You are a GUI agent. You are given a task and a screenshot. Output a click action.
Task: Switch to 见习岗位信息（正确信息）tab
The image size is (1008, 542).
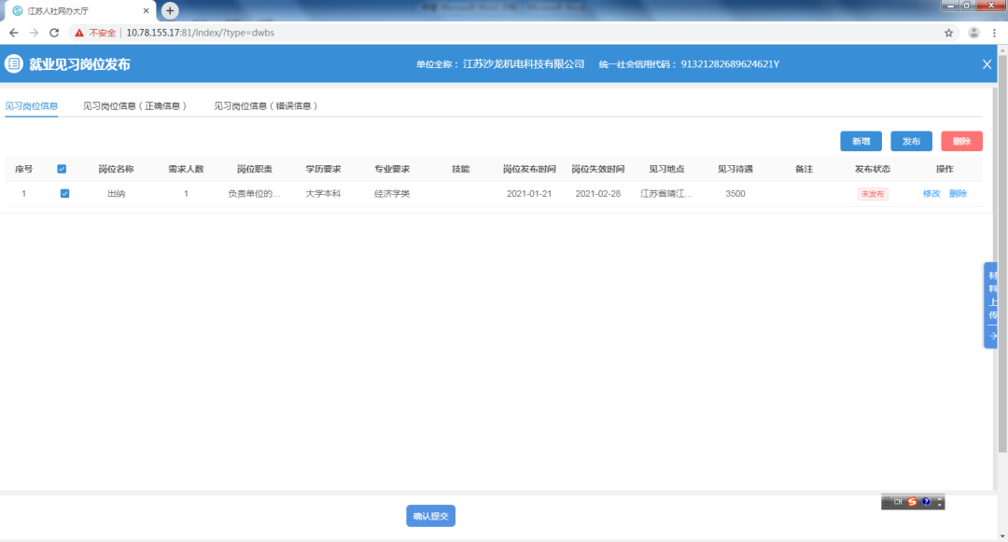[135, 106]
